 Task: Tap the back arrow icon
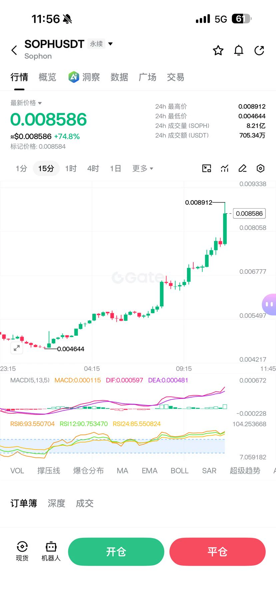[14, 50]
